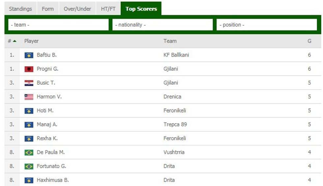Image resolution: width=323 pixels, height=186 pixels.
Task: Sort table by the Player column header
Action: point(31,41)
